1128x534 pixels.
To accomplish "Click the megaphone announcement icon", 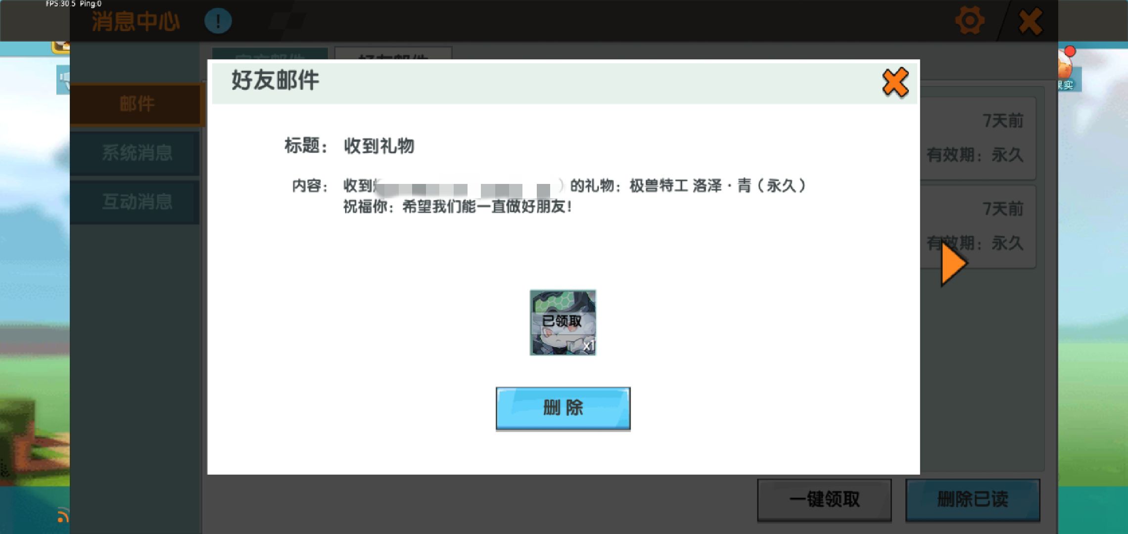I will point(64,79).
